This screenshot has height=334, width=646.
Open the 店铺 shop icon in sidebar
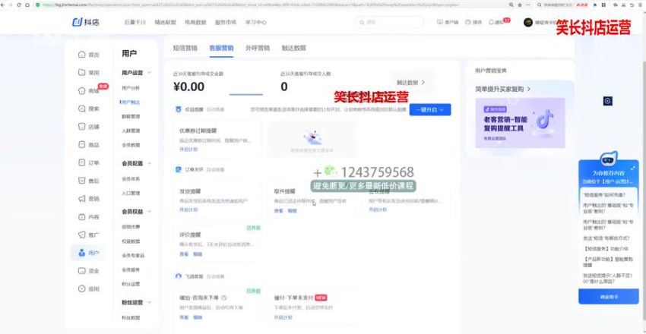(x=81, y=127)
